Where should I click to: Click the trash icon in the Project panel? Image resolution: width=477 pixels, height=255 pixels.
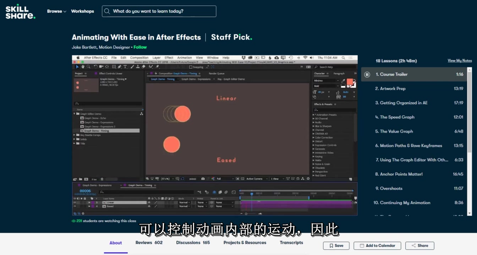tap(102, 179)
